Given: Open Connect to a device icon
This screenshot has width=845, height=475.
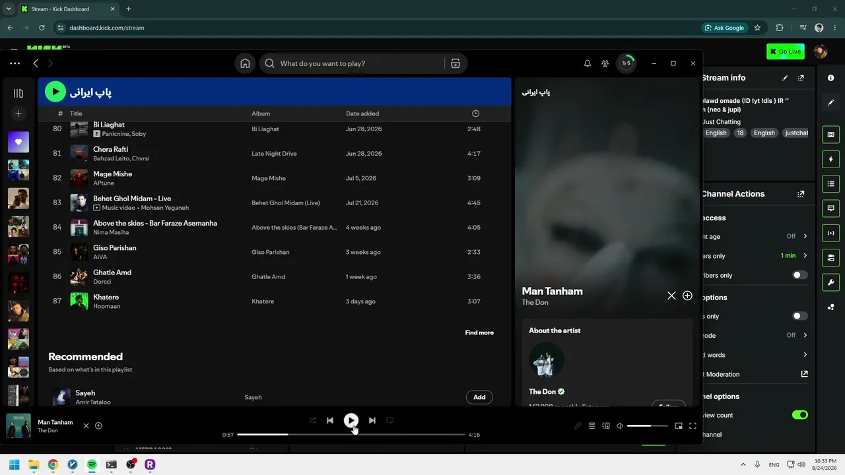Looking at the screenshot, I should click(x=606, y=426).
